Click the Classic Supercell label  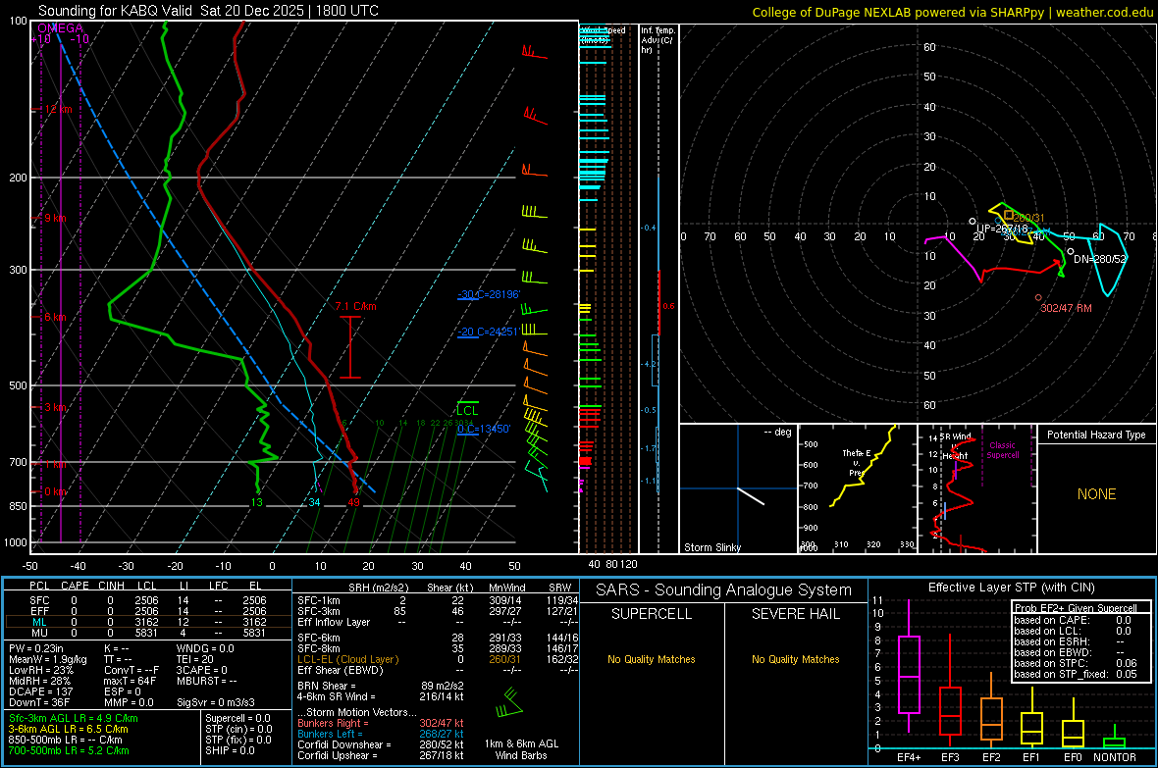point(1002,450)
